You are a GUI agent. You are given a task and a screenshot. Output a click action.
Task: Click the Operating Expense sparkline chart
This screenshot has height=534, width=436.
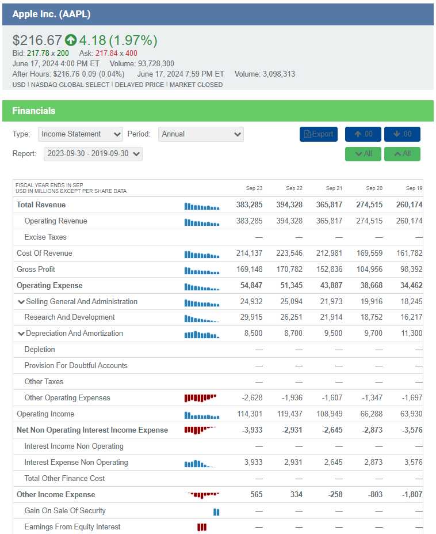[202, 287]
